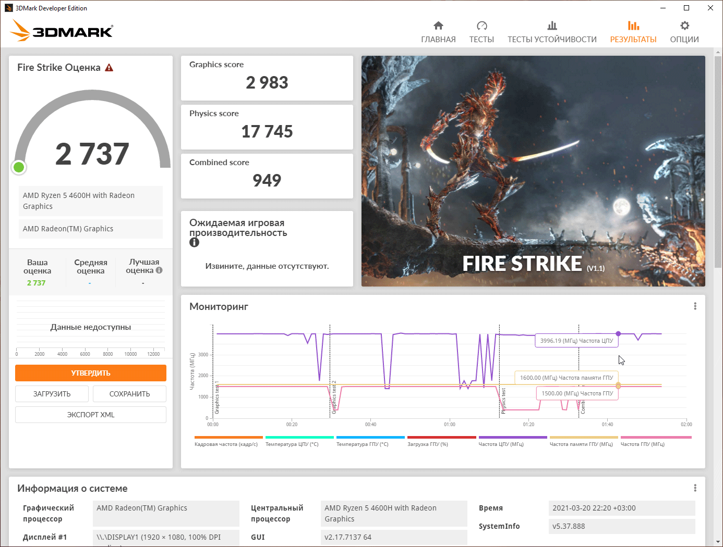The height and width of the screenshot is (547, 723).
Task: Click the Дисплей #1 DISPLAY1 value
Action: (x=166, y=538)
